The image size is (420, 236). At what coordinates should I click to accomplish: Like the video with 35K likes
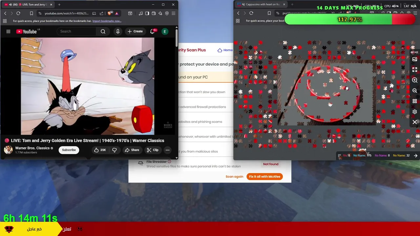click(x=100, y=150)
